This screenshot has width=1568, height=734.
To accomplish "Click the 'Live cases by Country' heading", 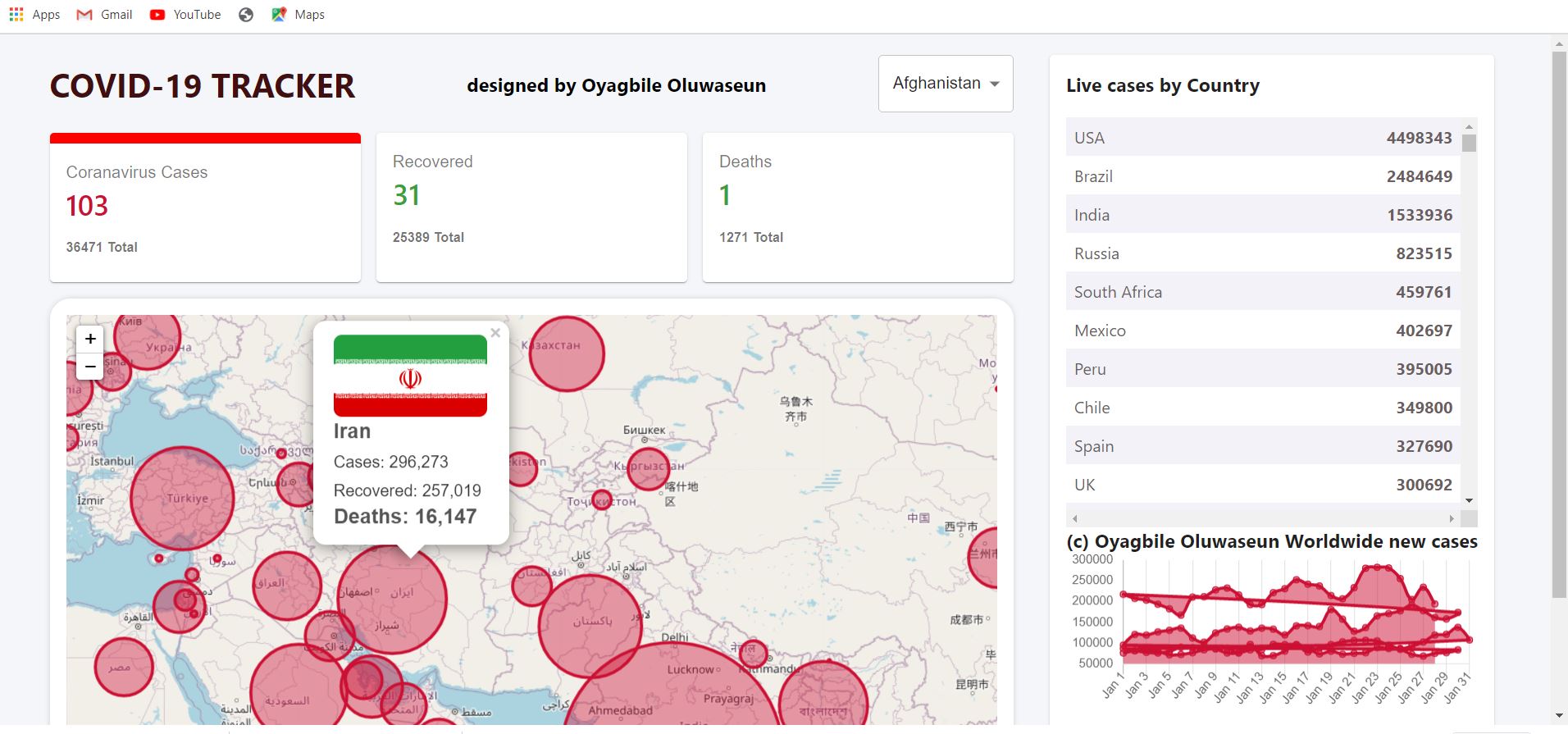I will click(x=1163, y=85).
